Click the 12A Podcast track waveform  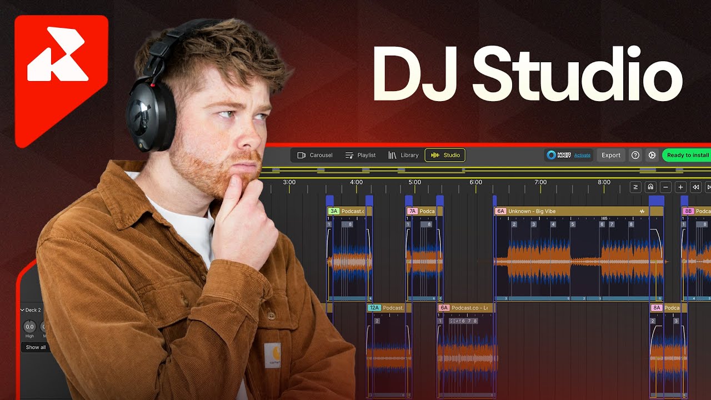pos(389,357)
